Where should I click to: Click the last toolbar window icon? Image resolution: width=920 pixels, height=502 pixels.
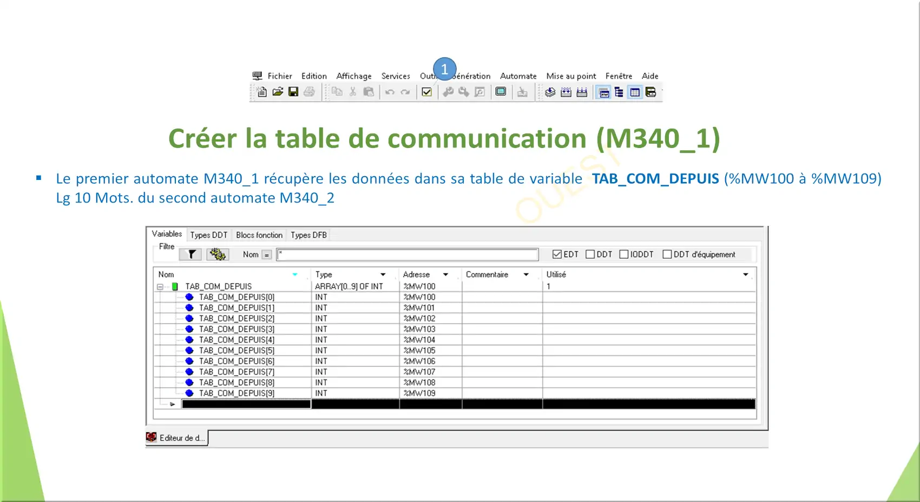650,92
